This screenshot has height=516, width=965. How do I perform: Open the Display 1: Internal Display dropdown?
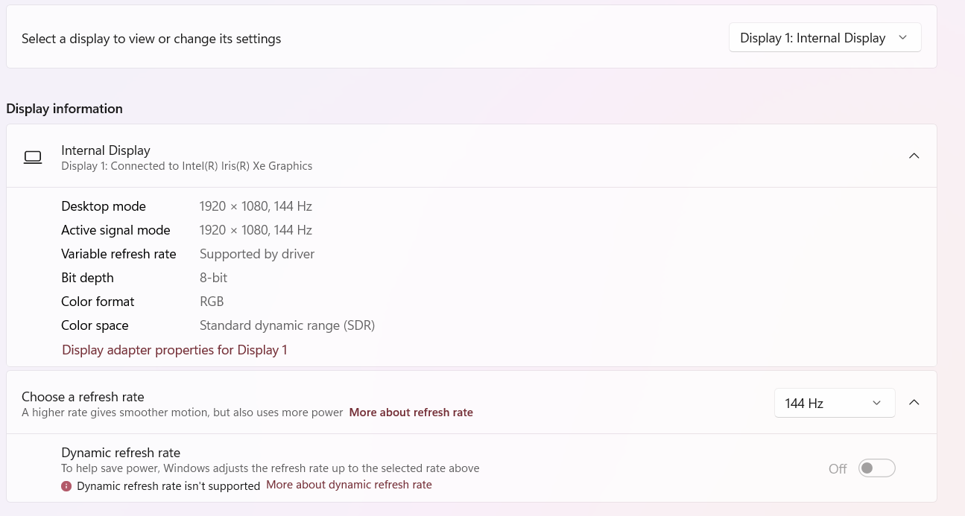coord(825,37)
